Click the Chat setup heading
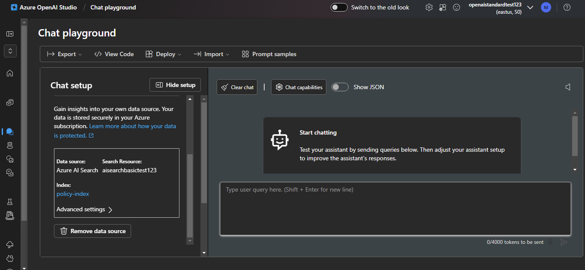Viewport: 585px width, 270px height. pos(71,85)
